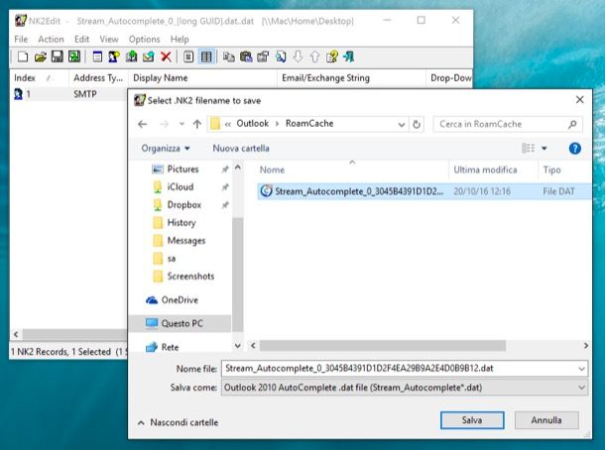Image resolution: width=605 pixels, height=450 pixels.
Task: Click the record Properties window toolbar icon
Action: 97,57
